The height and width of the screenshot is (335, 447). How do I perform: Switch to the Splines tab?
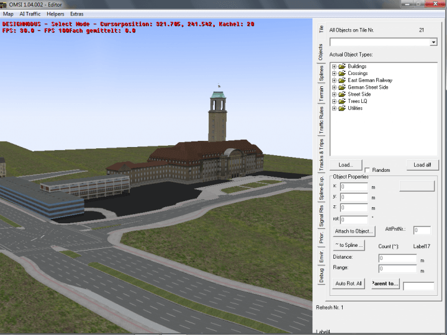[x=321, y=75]
